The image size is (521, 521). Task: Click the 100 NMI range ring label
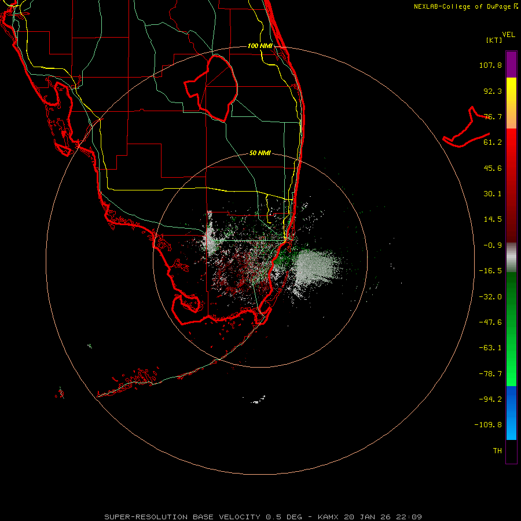click(260, 46)
